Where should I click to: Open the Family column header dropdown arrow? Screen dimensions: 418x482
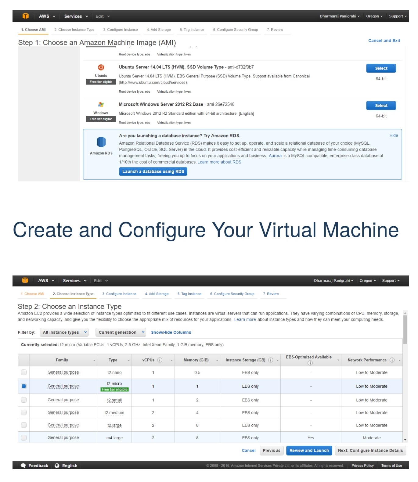coord(94,360)
